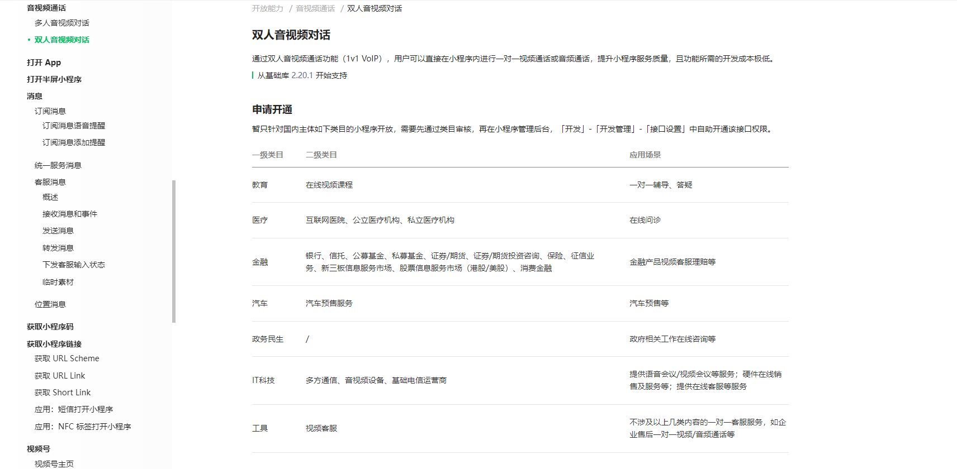Click the IT科技 category cell
The width and height of the screenshot is (957, 469).
point(263,380)
